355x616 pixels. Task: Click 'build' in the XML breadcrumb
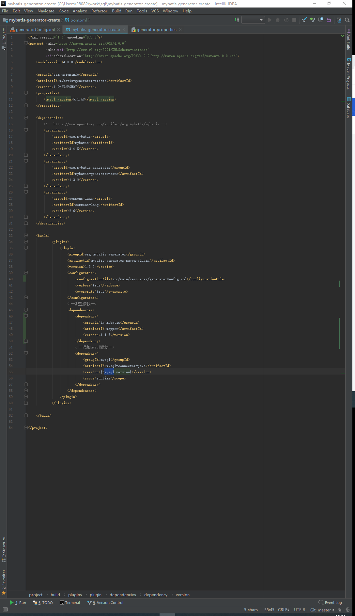pos(55,594)
